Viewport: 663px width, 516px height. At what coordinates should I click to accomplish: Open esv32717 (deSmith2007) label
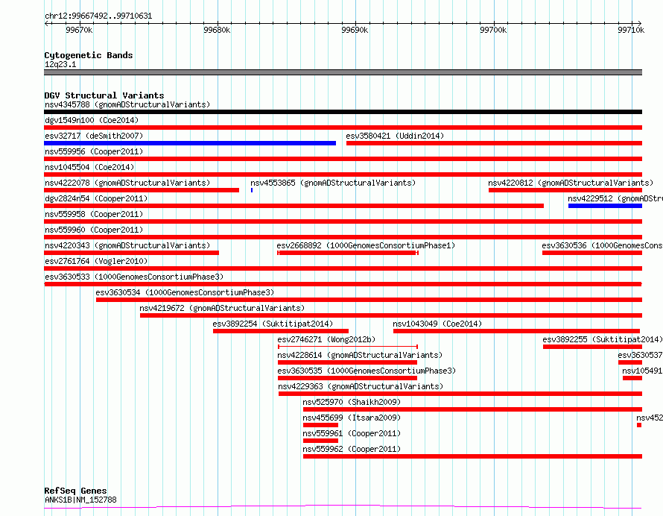[x=94, y=136]
